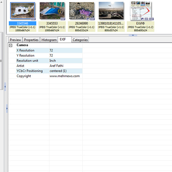The width and height of the screenshot is (172, 172).
Task: Click the left pane vertical scrollbar thumb
Action: [x=1, y=61]
